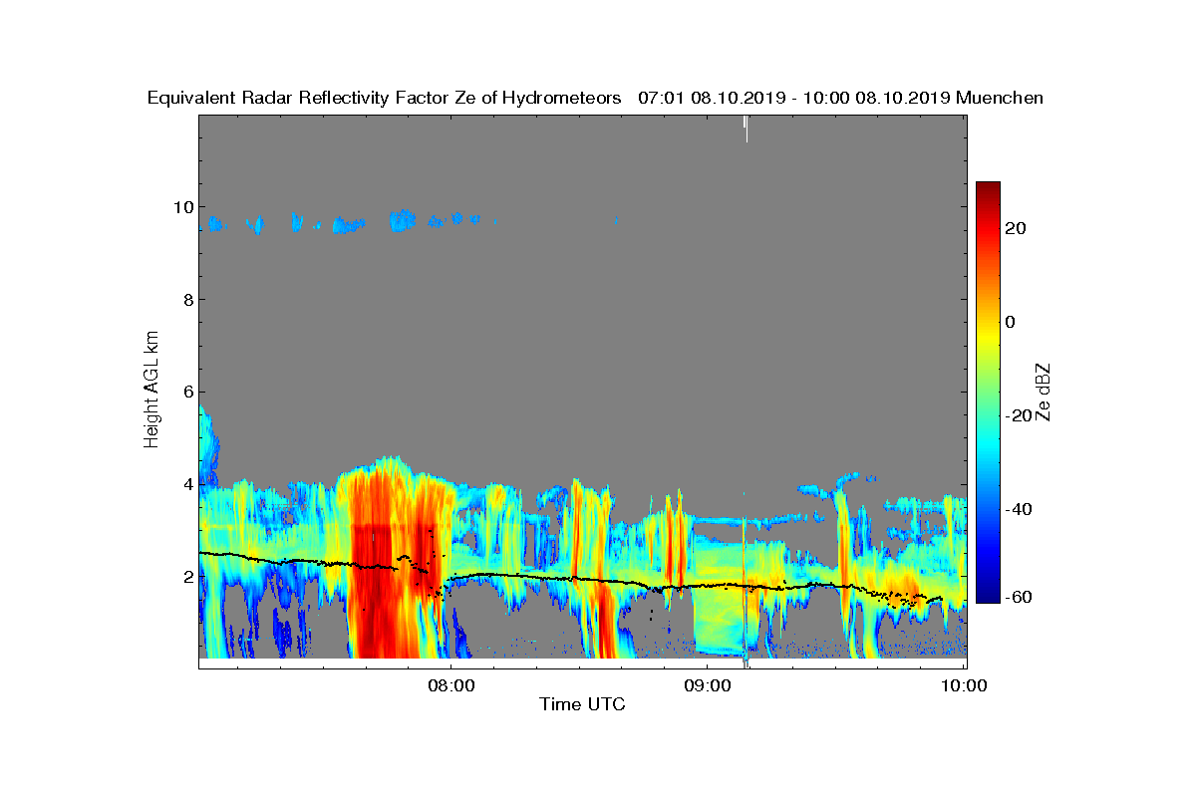
Task: Click the blue cirrus echo near 10 km
Action: (x=403, y=220)
